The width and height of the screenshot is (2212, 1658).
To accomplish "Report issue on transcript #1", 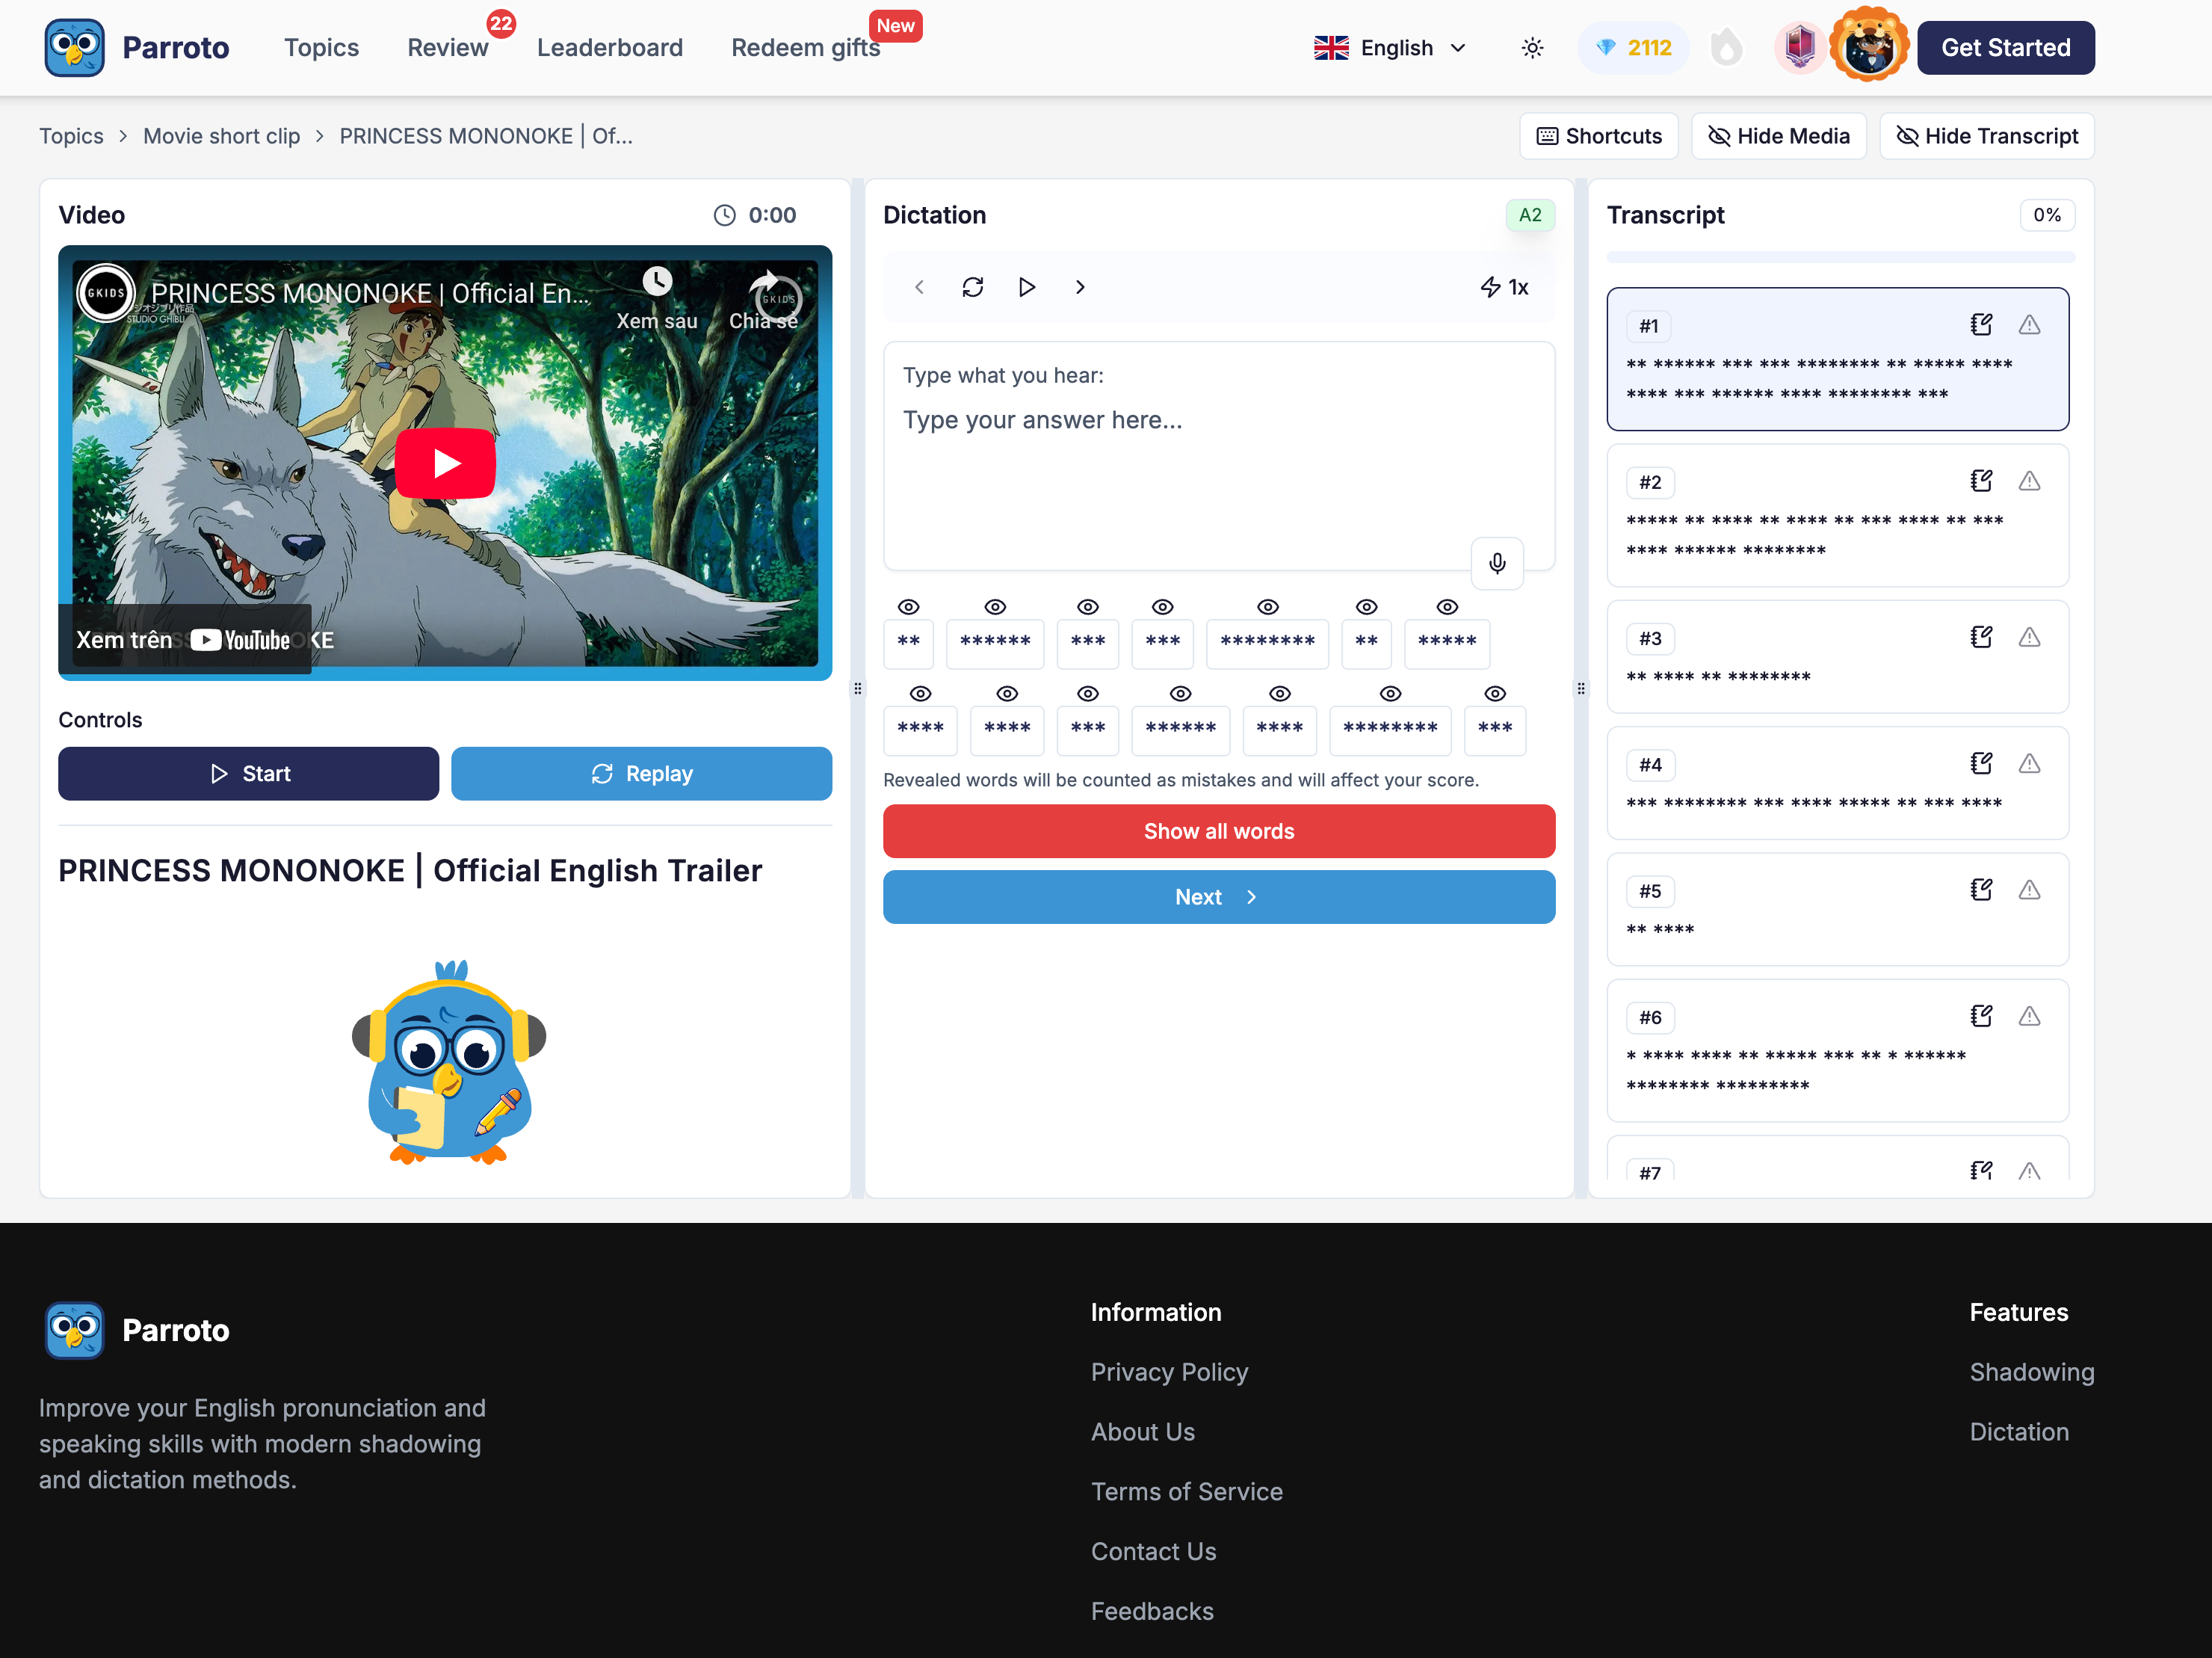I will click(x=2029, y=325).
